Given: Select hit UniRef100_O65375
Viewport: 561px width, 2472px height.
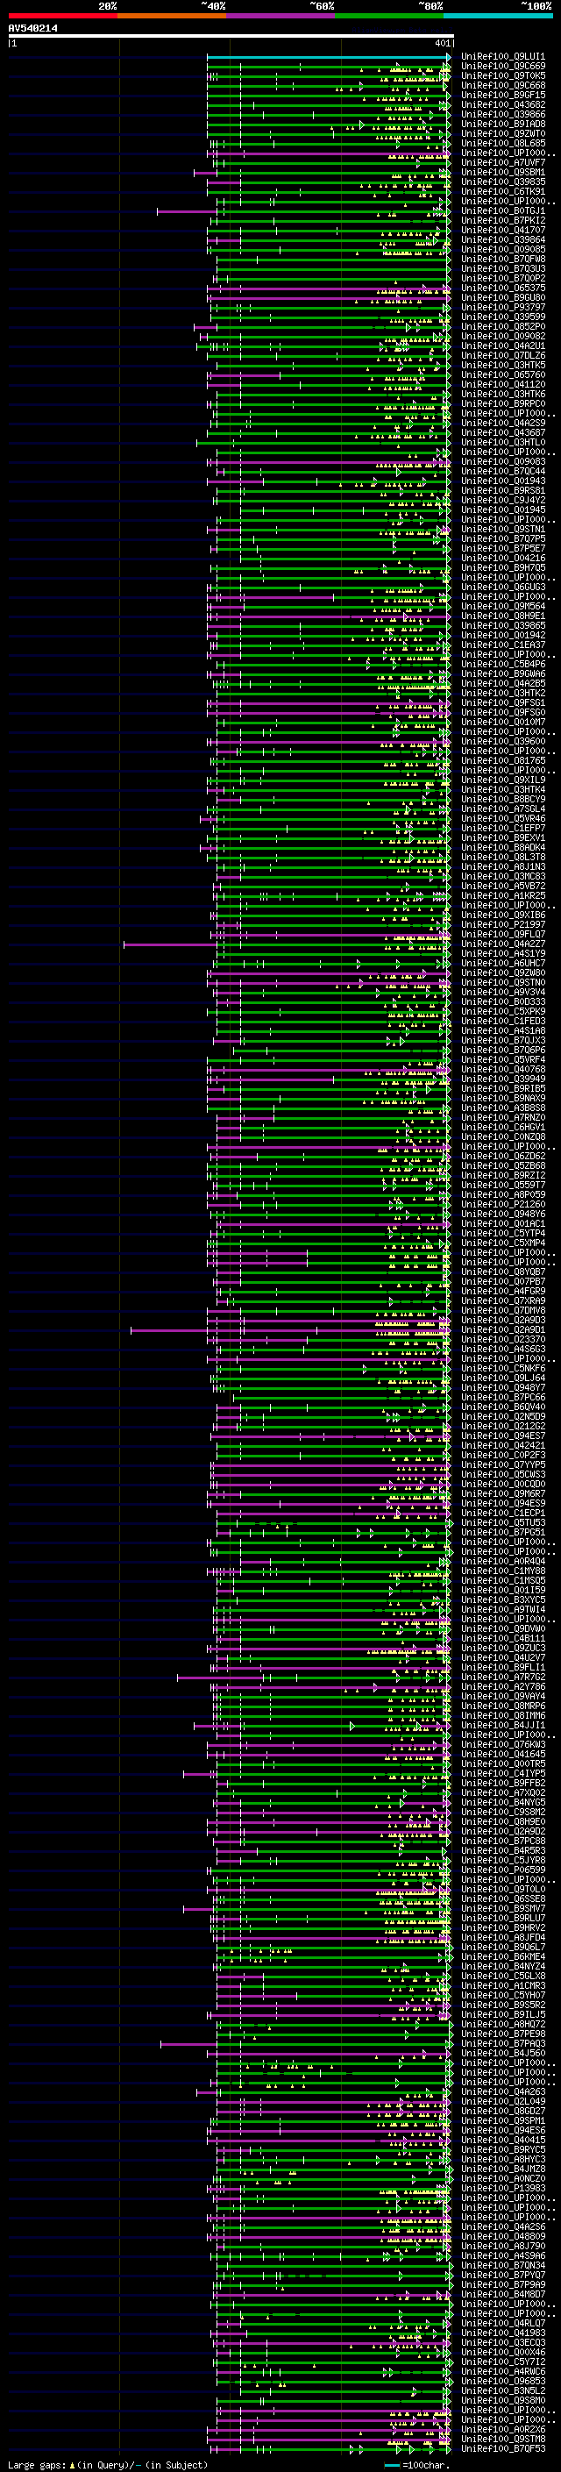Looking at the screenshot, I should point(503,288).
